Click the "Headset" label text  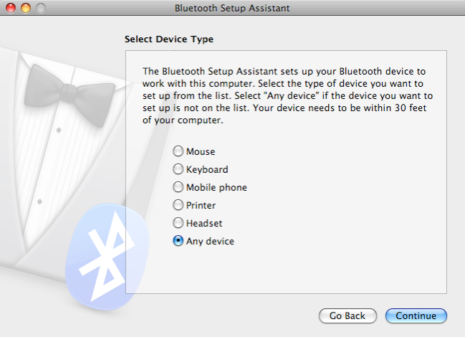[x=204, y=223]
